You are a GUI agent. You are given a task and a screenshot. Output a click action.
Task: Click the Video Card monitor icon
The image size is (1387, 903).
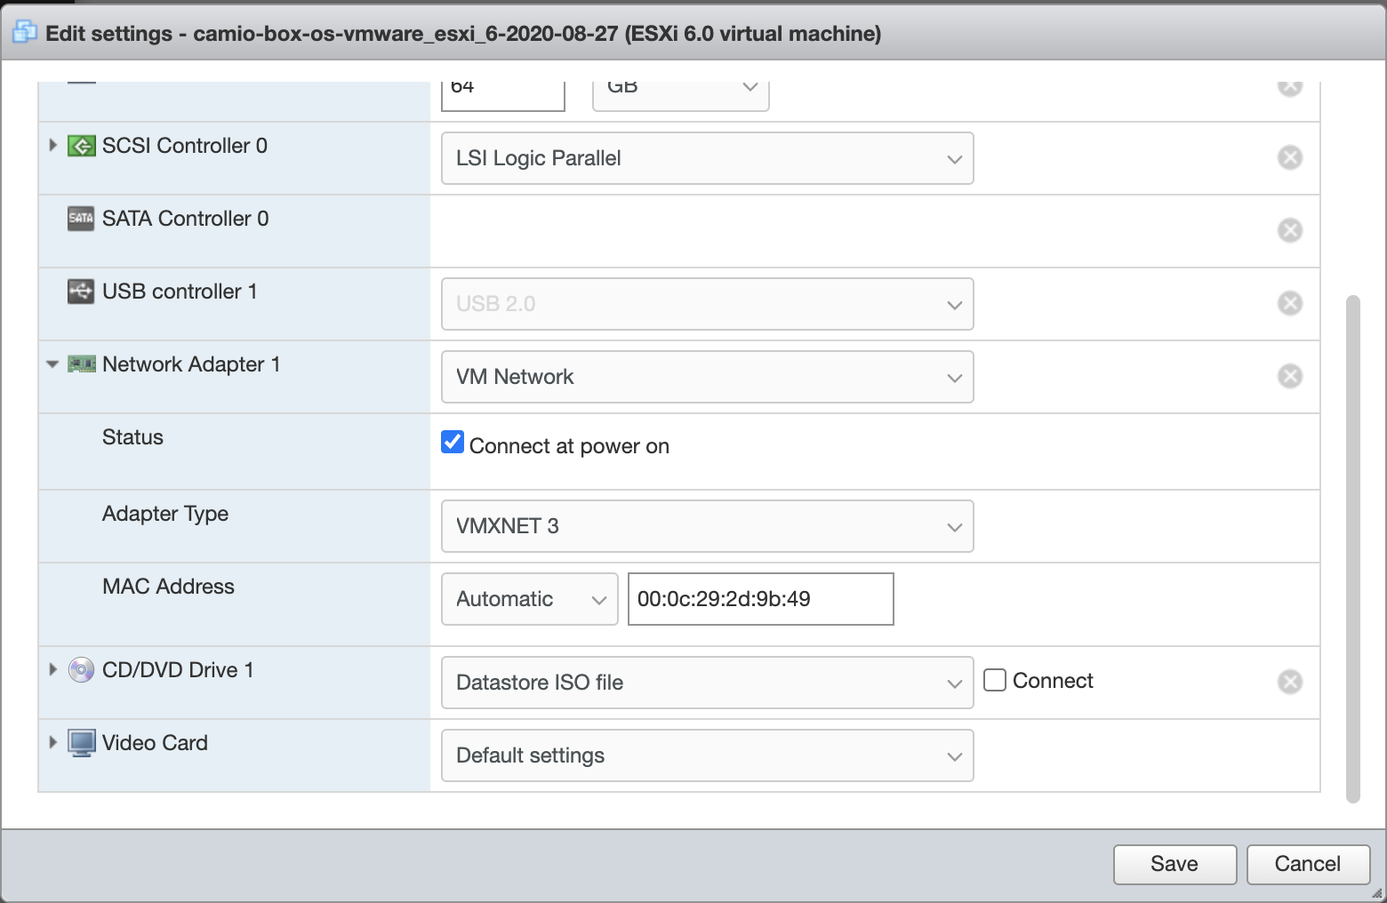81,743
